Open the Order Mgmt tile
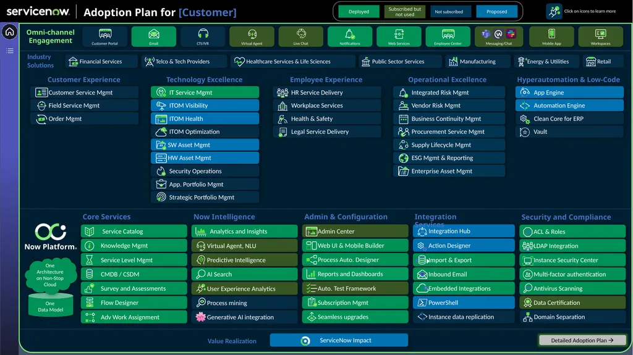The width and height of the screenshot is (633, 355). 84,119
